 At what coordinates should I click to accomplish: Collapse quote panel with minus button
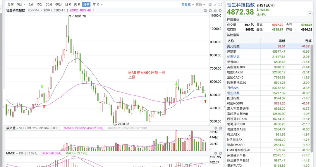310,14
